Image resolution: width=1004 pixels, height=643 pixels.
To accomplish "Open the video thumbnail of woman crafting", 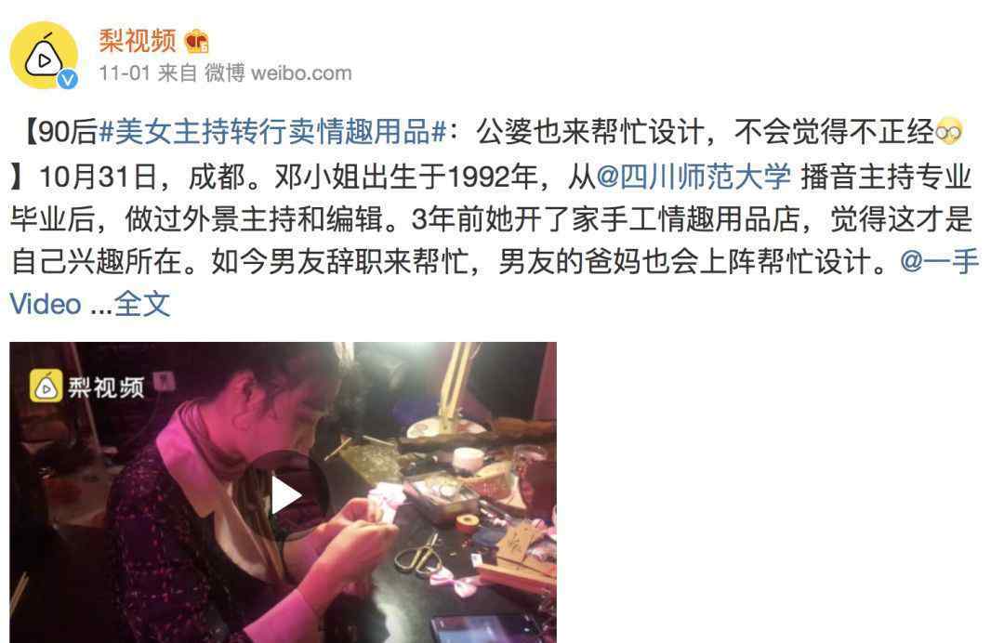I will (283, 492).
